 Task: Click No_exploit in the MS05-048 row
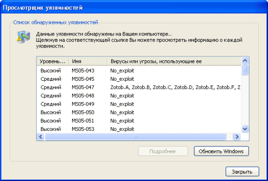[122, 96]
